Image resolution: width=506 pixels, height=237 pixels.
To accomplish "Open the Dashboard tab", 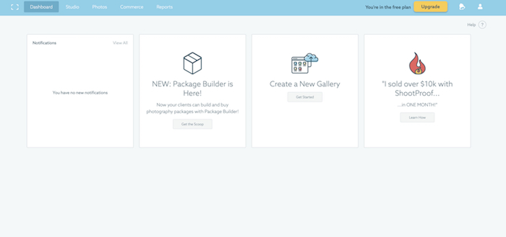I will click(x=41, y=7).
